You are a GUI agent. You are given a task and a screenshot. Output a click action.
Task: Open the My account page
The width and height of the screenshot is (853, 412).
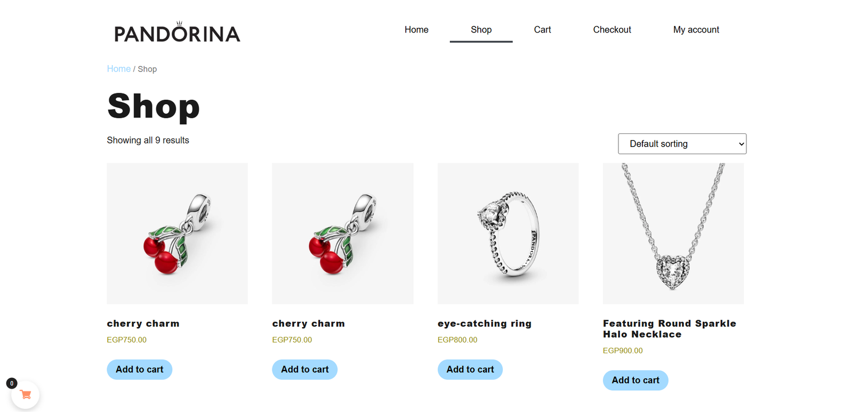(x=696, y=30)
